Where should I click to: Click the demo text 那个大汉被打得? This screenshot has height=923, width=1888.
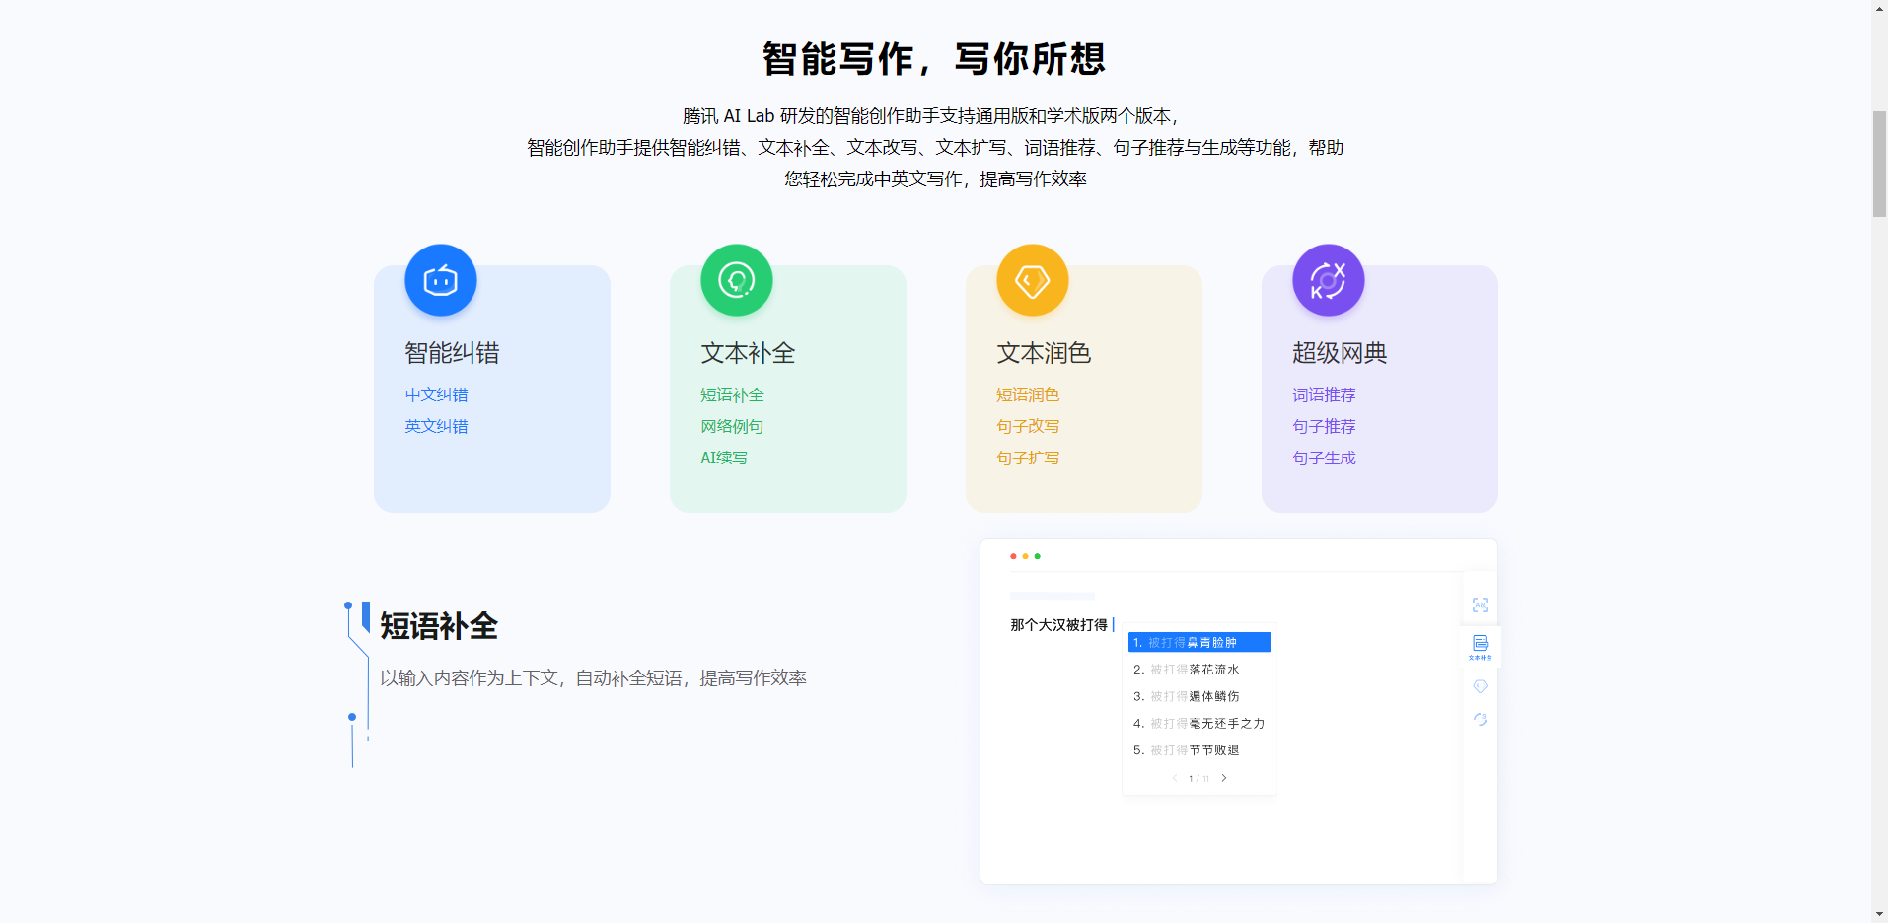coord(1058,625)
